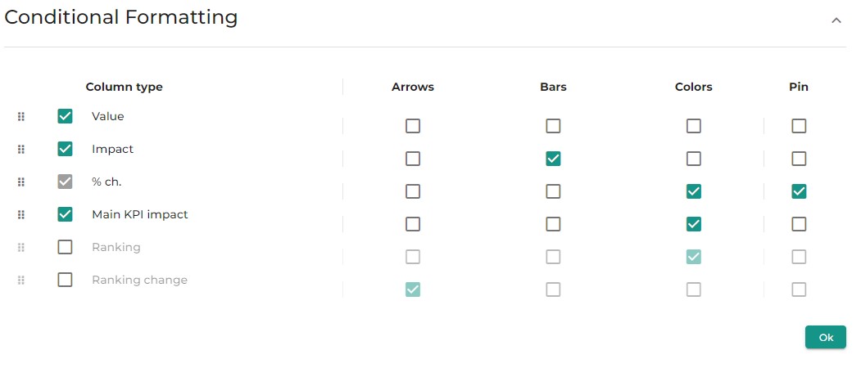Select drag handle for Main KPI impact
This screenshot has height=368, width=861.
click(21, 214)
